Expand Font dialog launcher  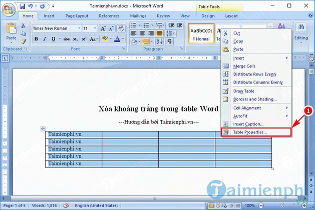123,48
